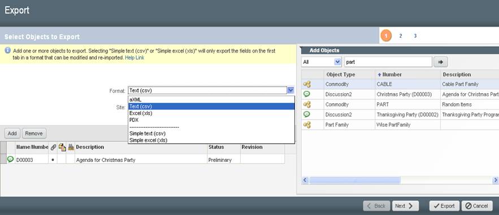Open the Help Link
The height and width of the screenshot is (215, 499).
pos(134,58)
